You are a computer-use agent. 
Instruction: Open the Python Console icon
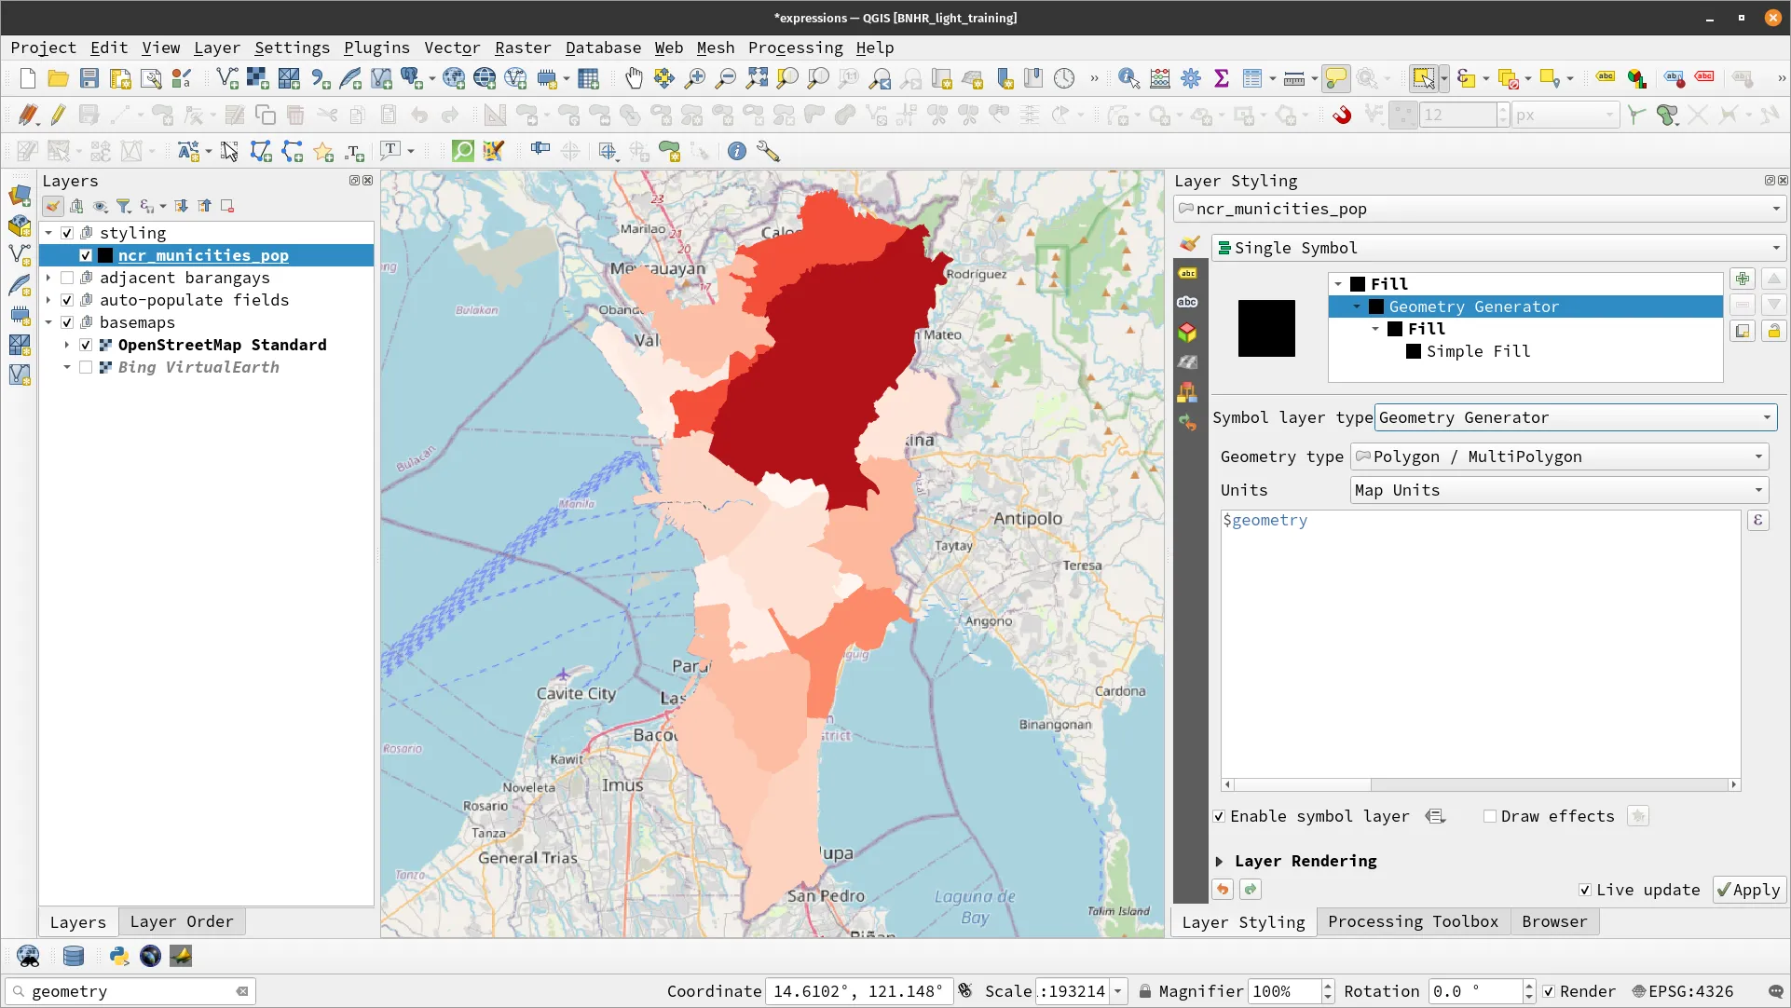pos(118,956)
